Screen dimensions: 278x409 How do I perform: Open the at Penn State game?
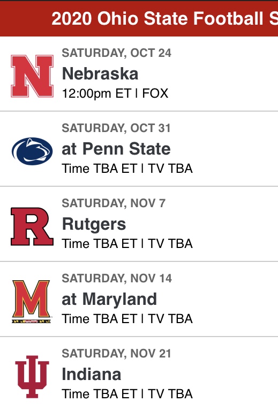[x=116, y=149]
